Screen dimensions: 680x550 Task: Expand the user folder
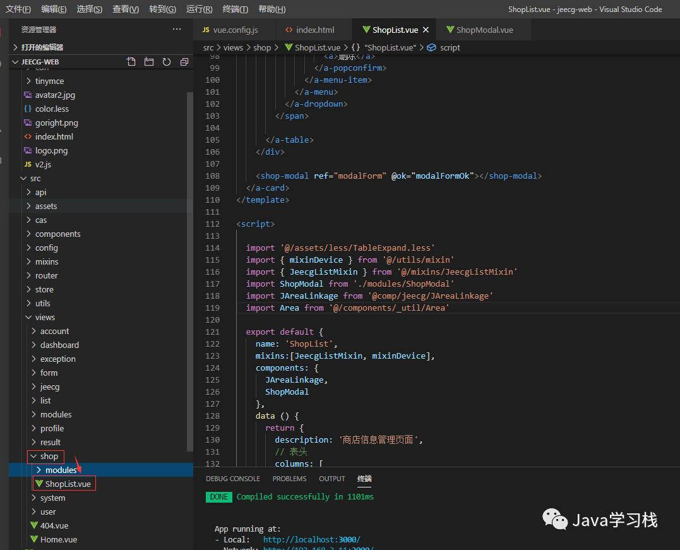(x=100, y=511)
